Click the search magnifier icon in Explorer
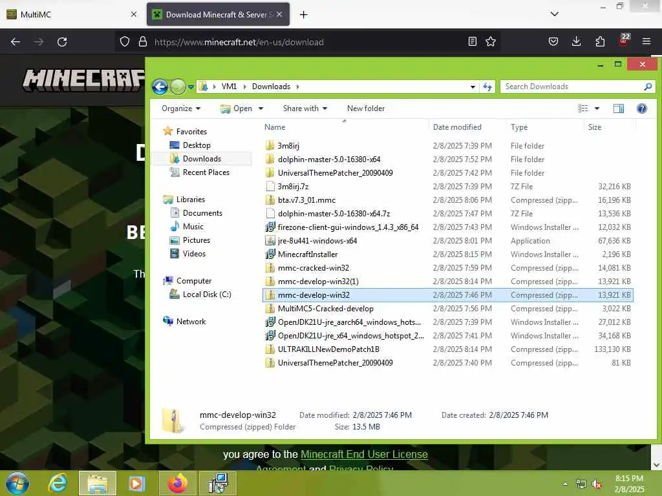The image size is (662, 496). (648, 87)
